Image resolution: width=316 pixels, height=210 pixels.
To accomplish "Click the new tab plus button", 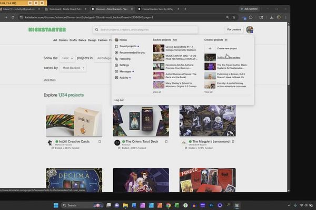I will (x=185, y=9).
